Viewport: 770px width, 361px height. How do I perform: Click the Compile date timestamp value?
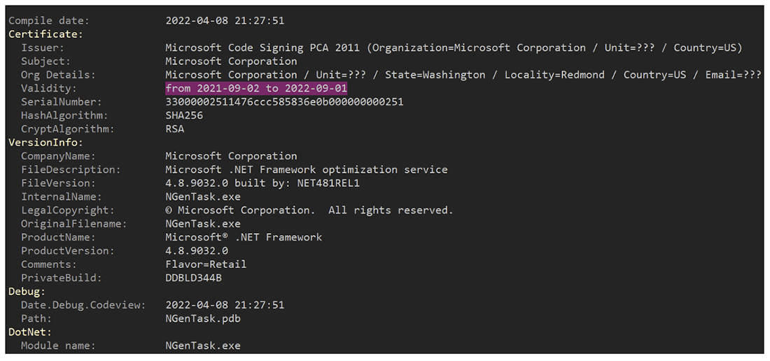(225, 21)
